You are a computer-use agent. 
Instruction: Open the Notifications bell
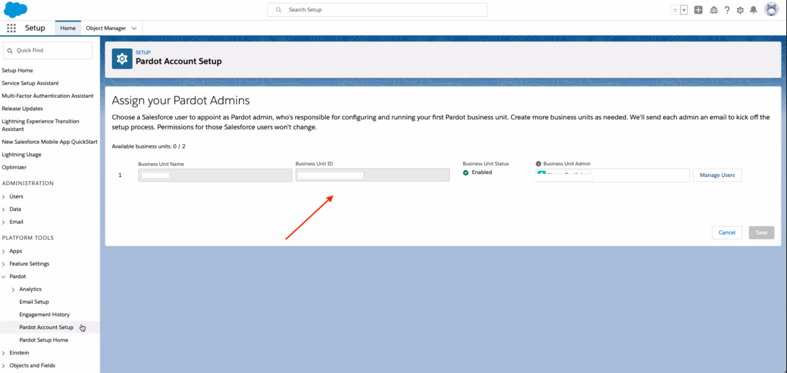[x=753, y=10]
